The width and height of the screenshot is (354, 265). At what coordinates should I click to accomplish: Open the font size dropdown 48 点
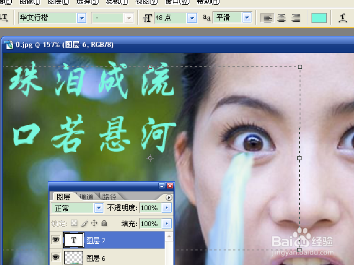(x=192, y=18)
